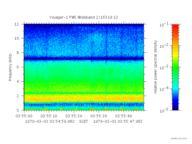This screenshot has width=192, height=144.
Task: Select the 8. frequency tick label
Action: click(18, 53)
